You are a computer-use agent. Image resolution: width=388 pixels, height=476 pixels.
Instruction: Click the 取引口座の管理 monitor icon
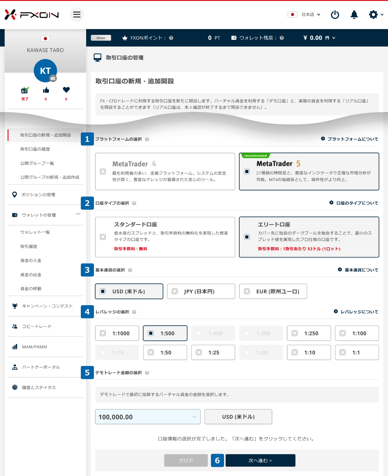tap(98, 58)
